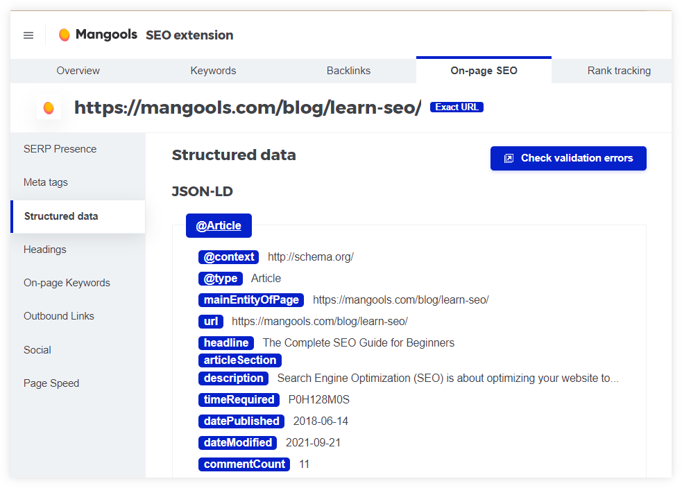The height and width of the screenshot is (488, 682).
Task: Click the Exact URL badge
Action: 457,107
